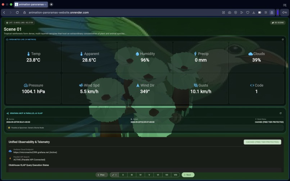Image resolution: width=290 pixels, height=181 pixels.
Task: Select scene VI in the pager
Action: (158, 175)
